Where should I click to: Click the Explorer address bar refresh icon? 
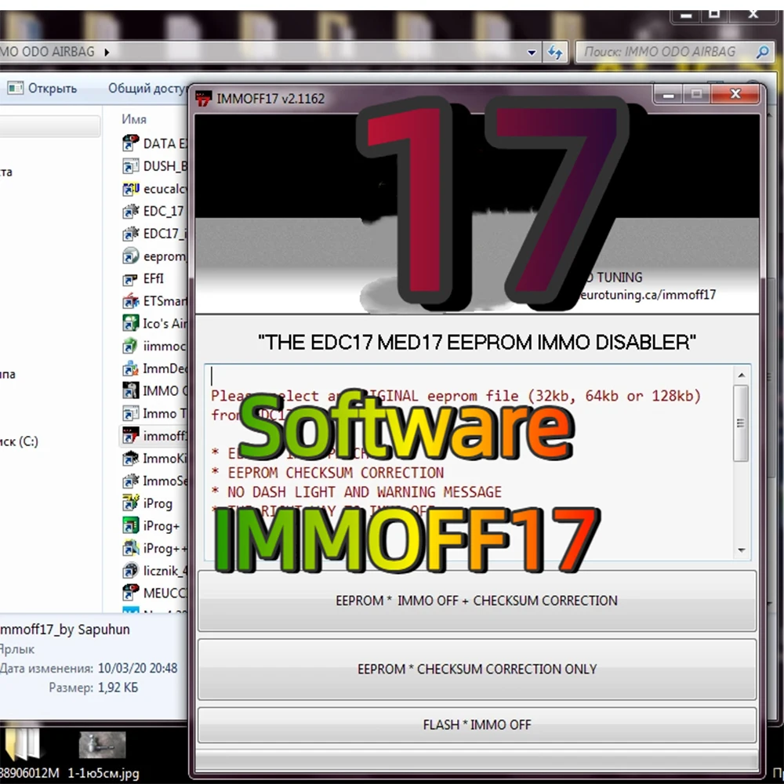(555, 52)
